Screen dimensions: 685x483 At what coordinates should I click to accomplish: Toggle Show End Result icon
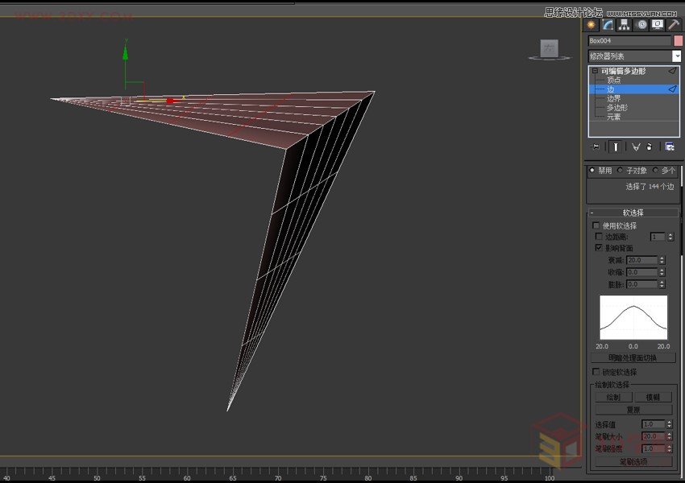click(x=615, y=147)
